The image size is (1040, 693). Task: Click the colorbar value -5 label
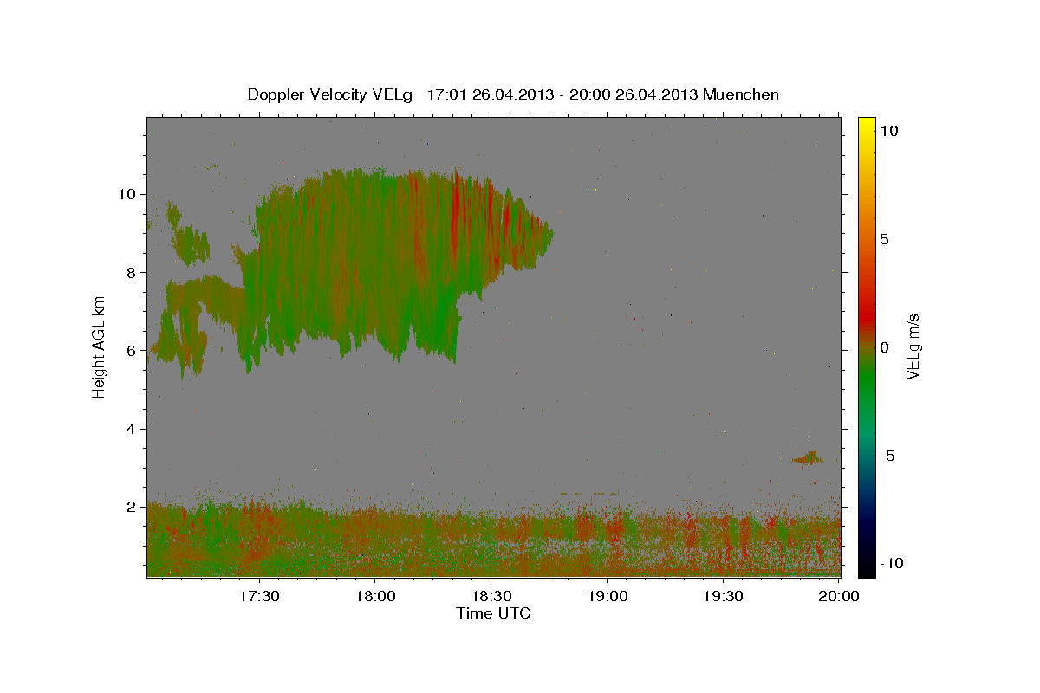click(x=887, y=456)
